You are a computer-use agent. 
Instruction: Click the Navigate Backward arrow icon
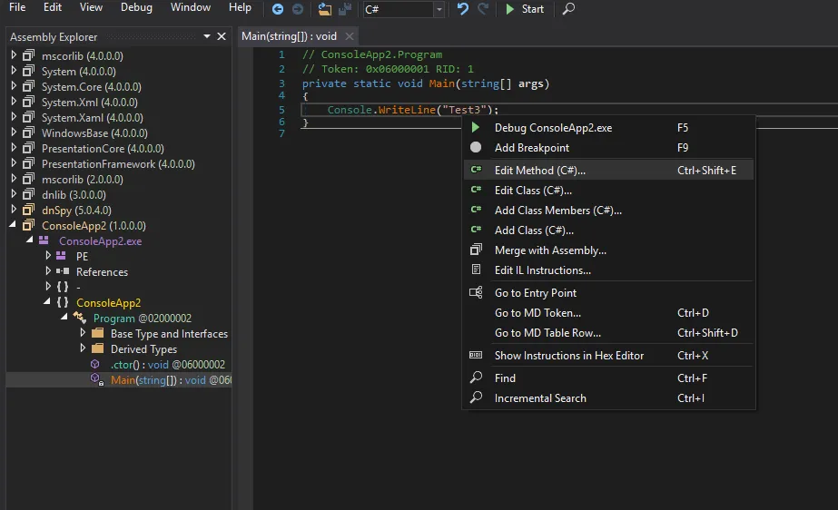click(278, 9)
